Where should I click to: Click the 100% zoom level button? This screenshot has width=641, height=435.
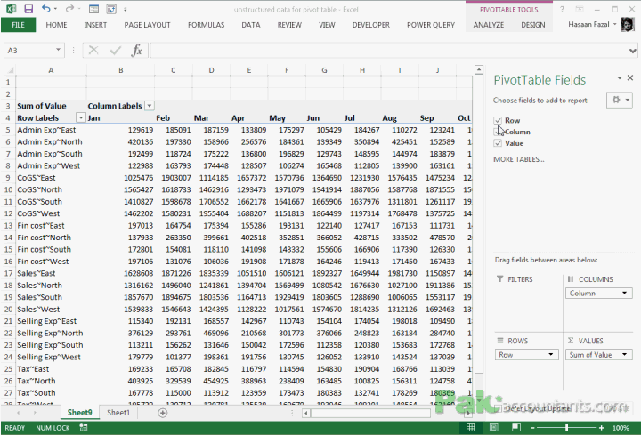[621, 428]
